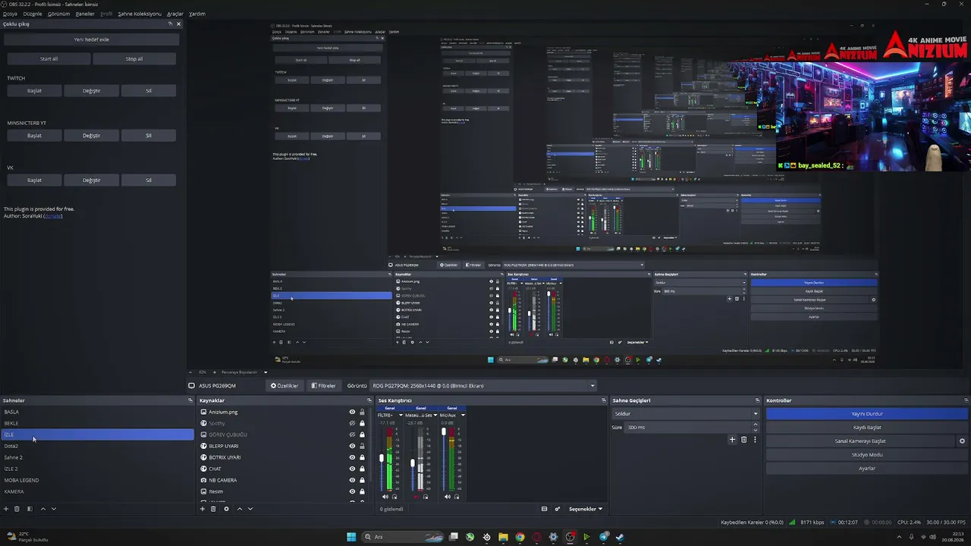This screenshot has height=546, width=971.
Task: Open the Soldur transition dropdown
Action: (686, 414)
